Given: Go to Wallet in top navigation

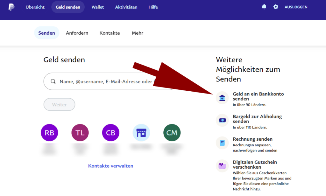Looking at the screenshot, I should tap(98, 7).
